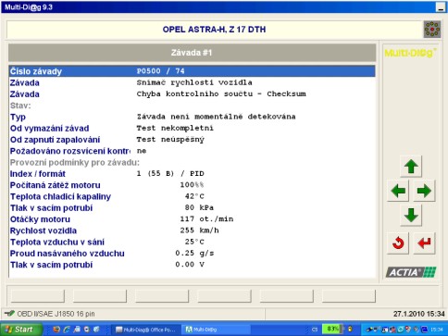Select the Multi-Di@g taskbar button
The width and height of the screenshot is (448, 336).
pyautogui.click(x=216, y=330)
